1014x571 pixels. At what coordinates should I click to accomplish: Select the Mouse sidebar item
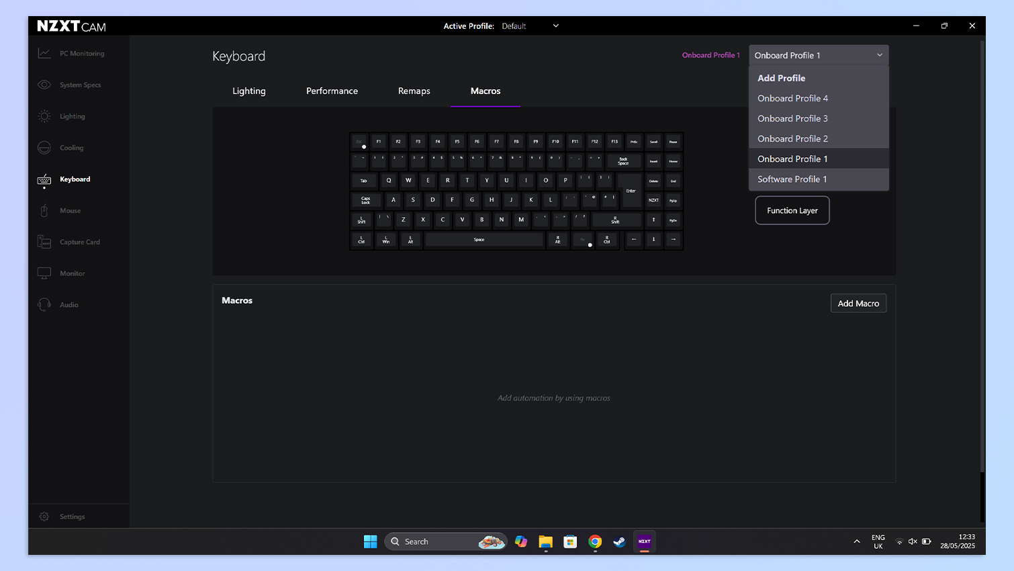(70, 211)
